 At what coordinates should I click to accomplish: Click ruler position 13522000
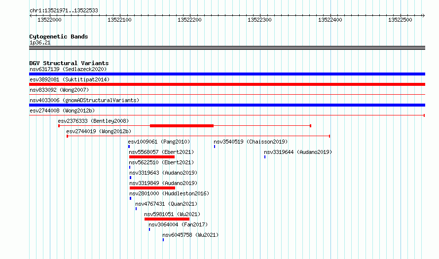[49, 20]
